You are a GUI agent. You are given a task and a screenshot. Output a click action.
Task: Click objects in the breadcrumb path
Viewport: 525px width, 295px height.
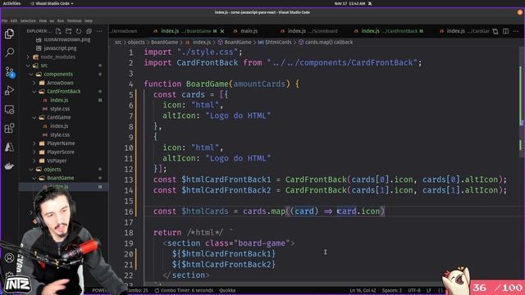(x=136, y=42)
